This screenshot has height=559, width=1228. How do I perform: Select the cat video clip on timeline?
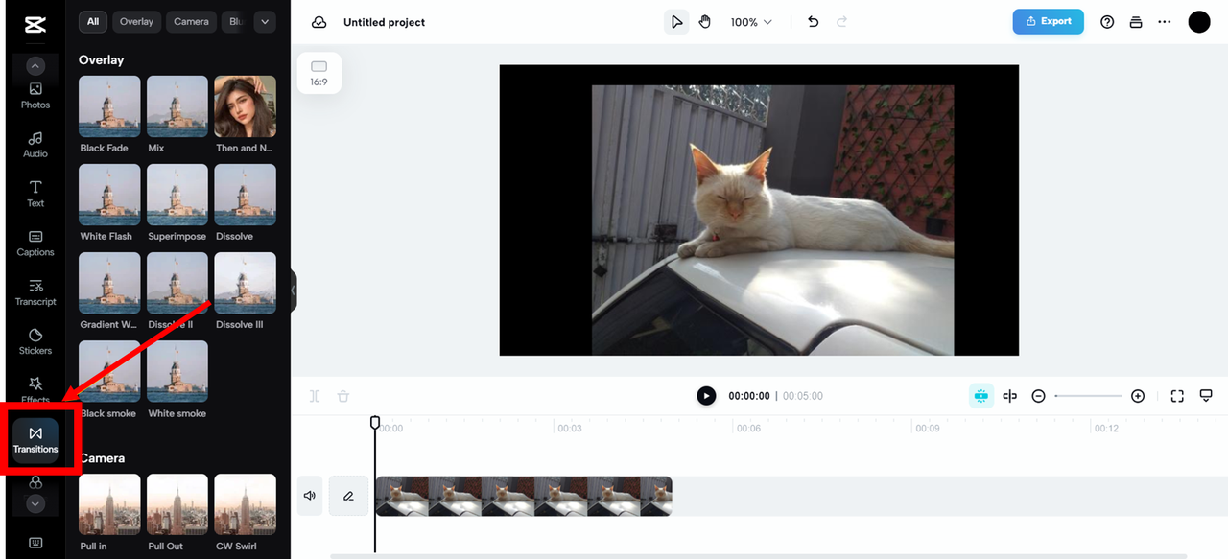coord(524,496)
